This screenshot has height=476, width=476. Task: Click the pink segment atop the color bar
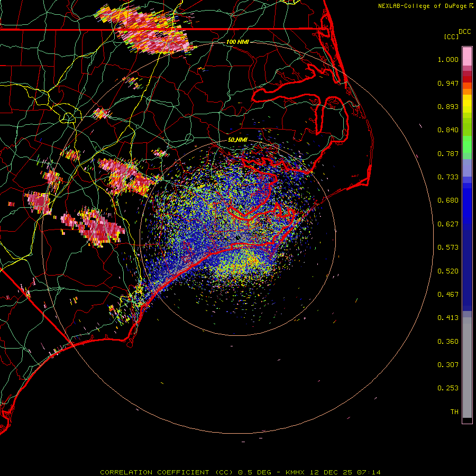[x=467, y=56]
